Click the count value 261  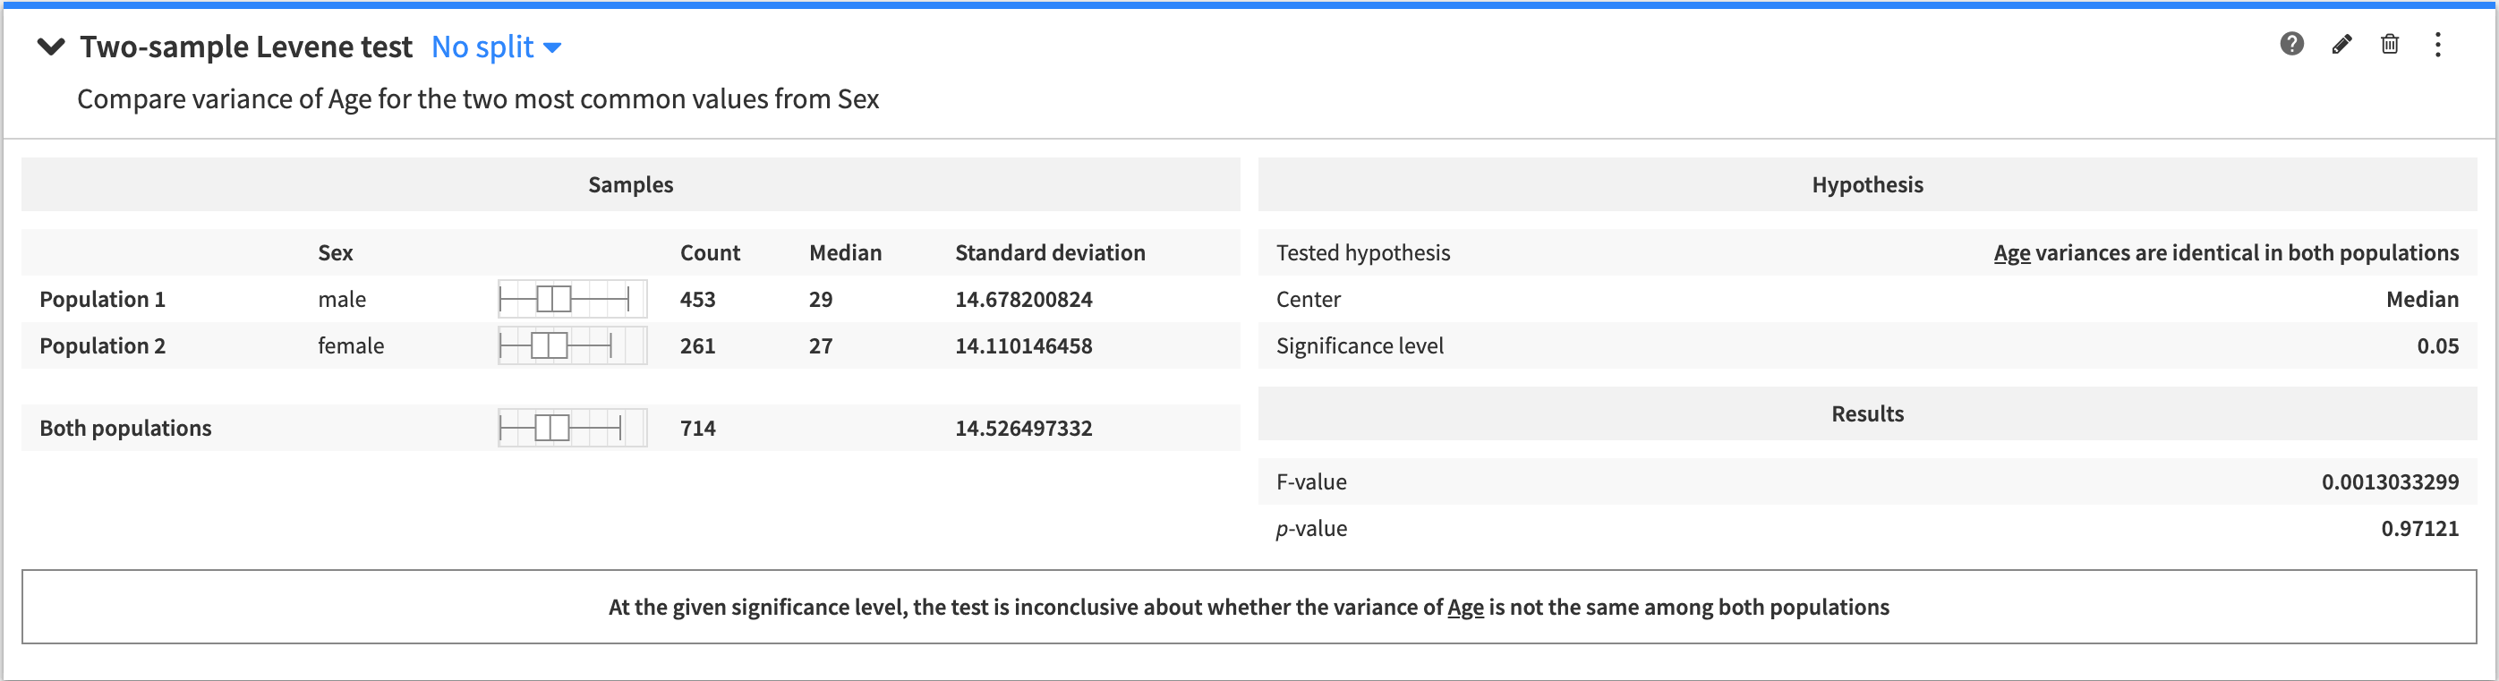(x=697, y=345)
